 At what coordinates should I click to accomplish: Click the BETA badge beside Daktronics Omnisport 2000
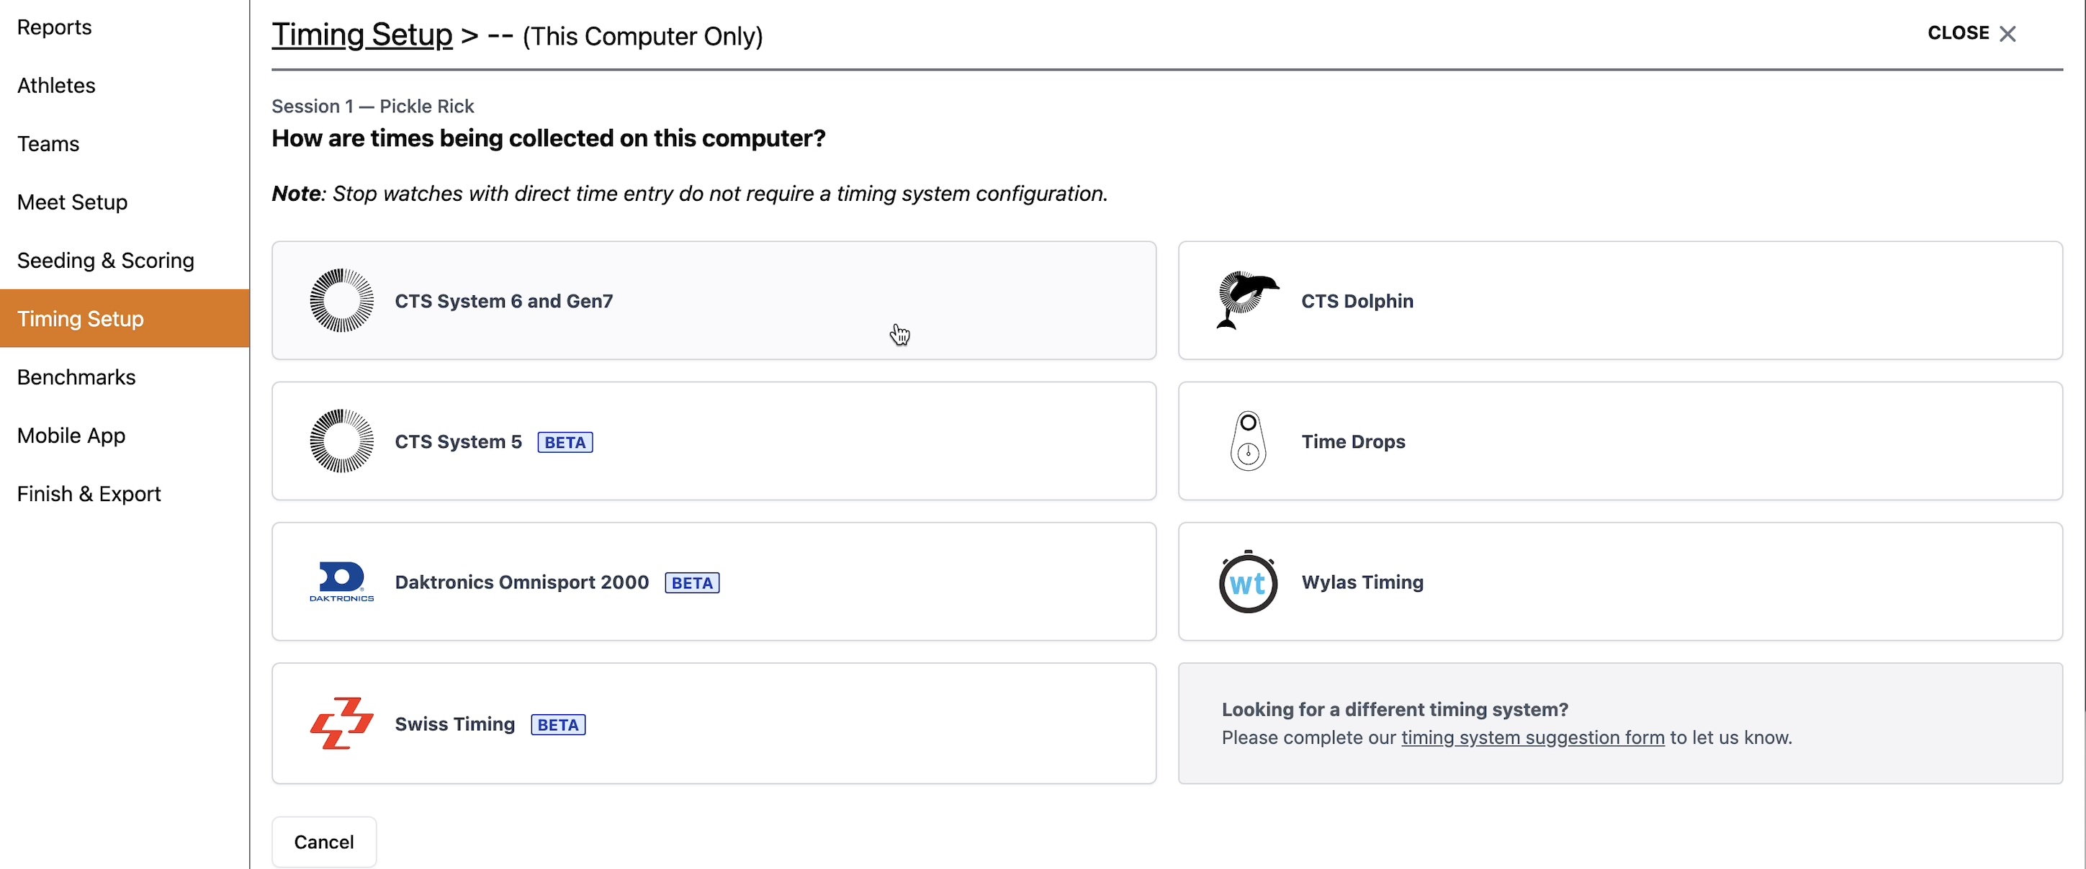pos(693,583)
